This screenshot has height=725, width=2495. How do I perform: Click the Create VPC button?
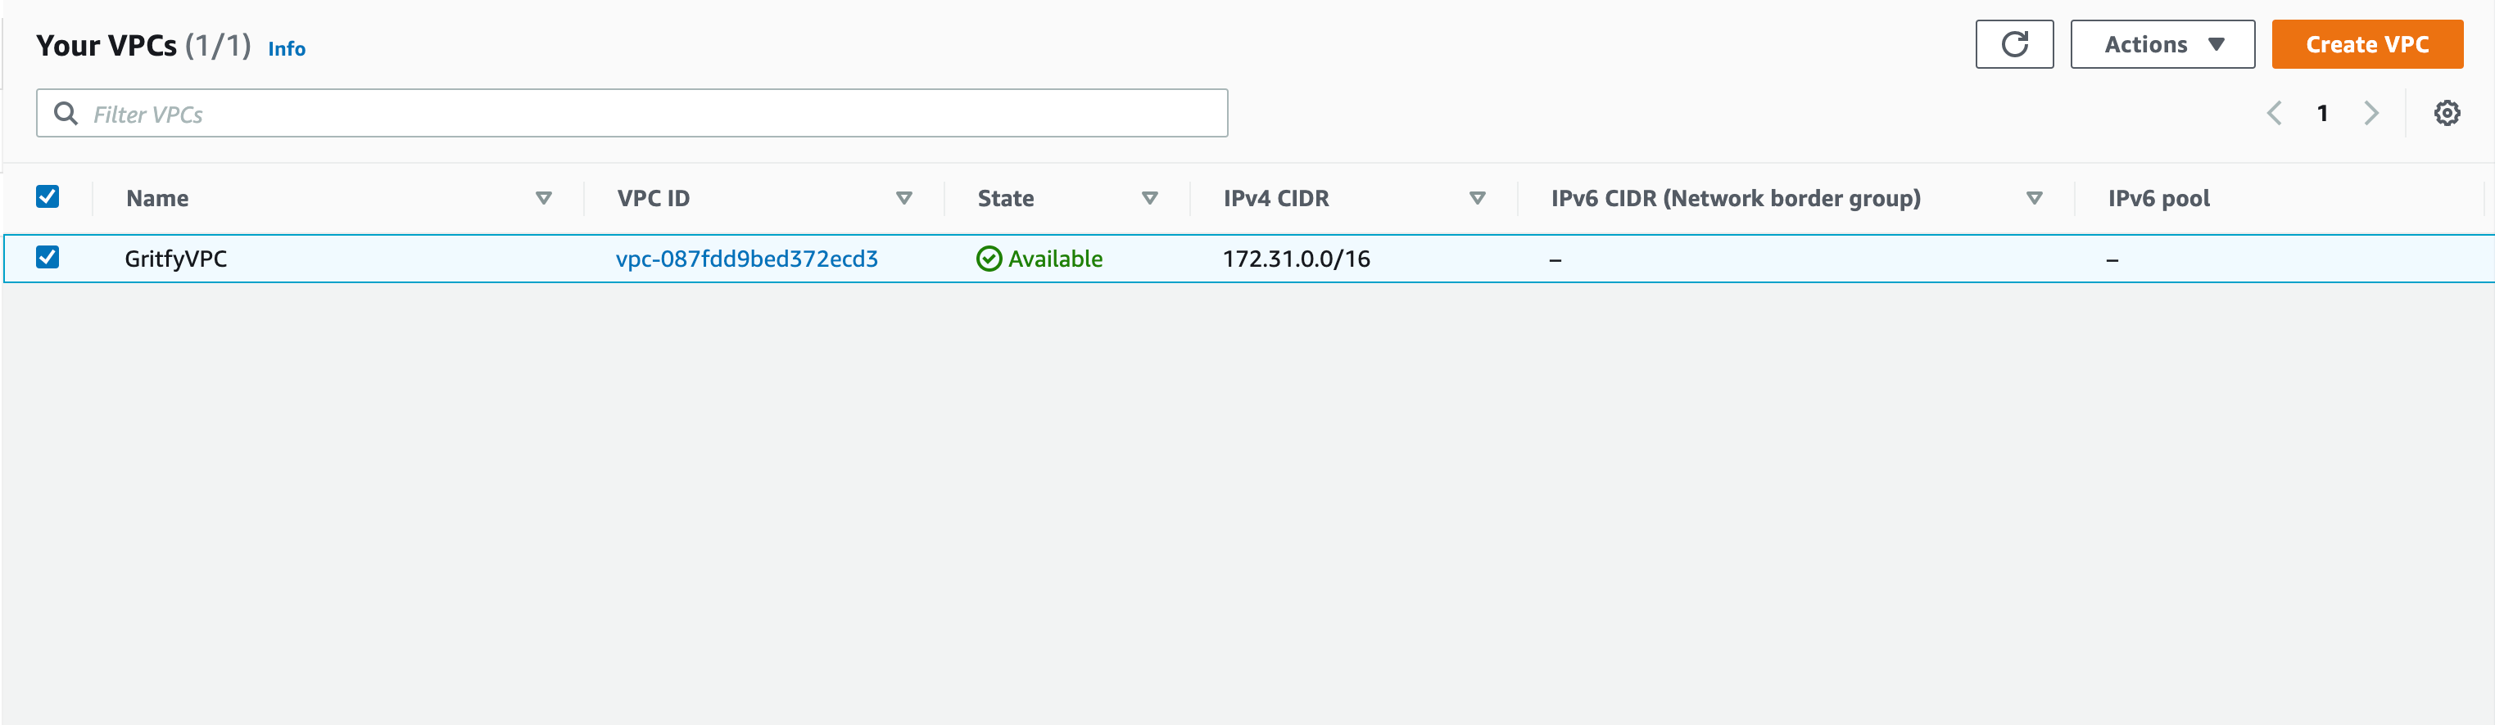[2367, 44]
